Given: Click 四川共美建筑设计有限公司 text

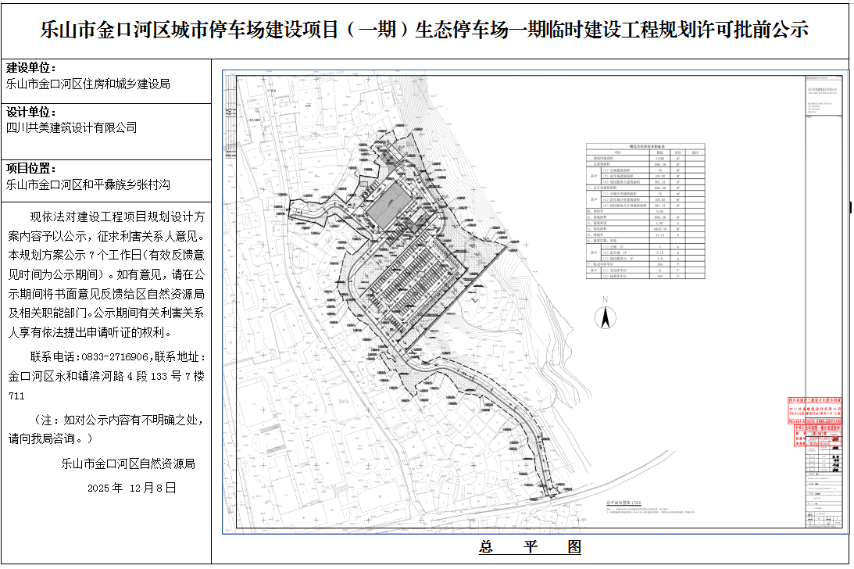Looking at the screenshot, I should [x=71, y=127].
